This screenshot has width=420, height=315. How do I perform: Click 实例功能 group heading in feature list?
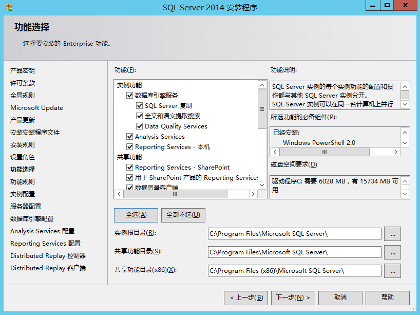pos(129,85)
